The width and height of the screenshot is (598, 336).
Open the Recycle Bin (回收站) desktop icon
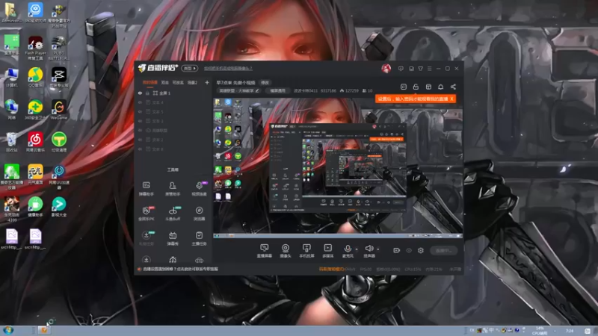[11, 142]
